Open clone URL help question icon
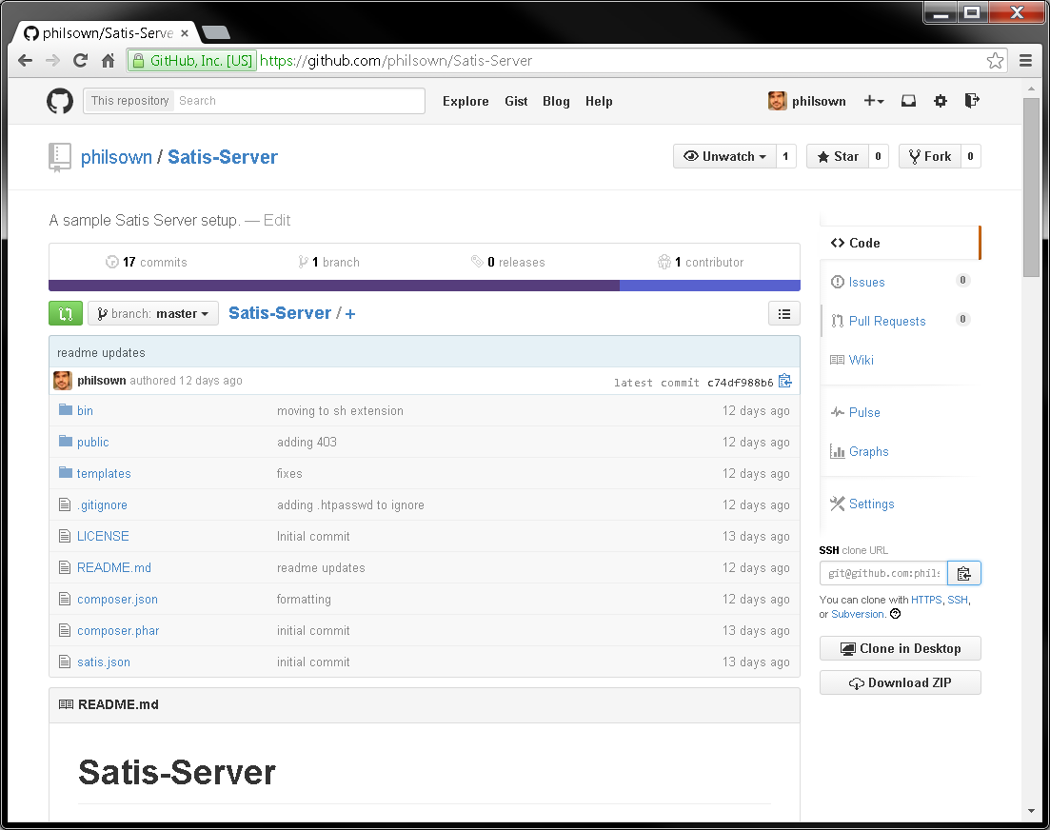Screen dimensions: 1050x830 pos(896,614)
